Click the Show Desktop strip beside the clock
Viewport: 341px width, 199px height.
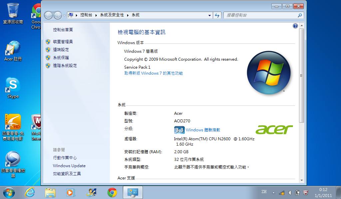pos(338,192)
